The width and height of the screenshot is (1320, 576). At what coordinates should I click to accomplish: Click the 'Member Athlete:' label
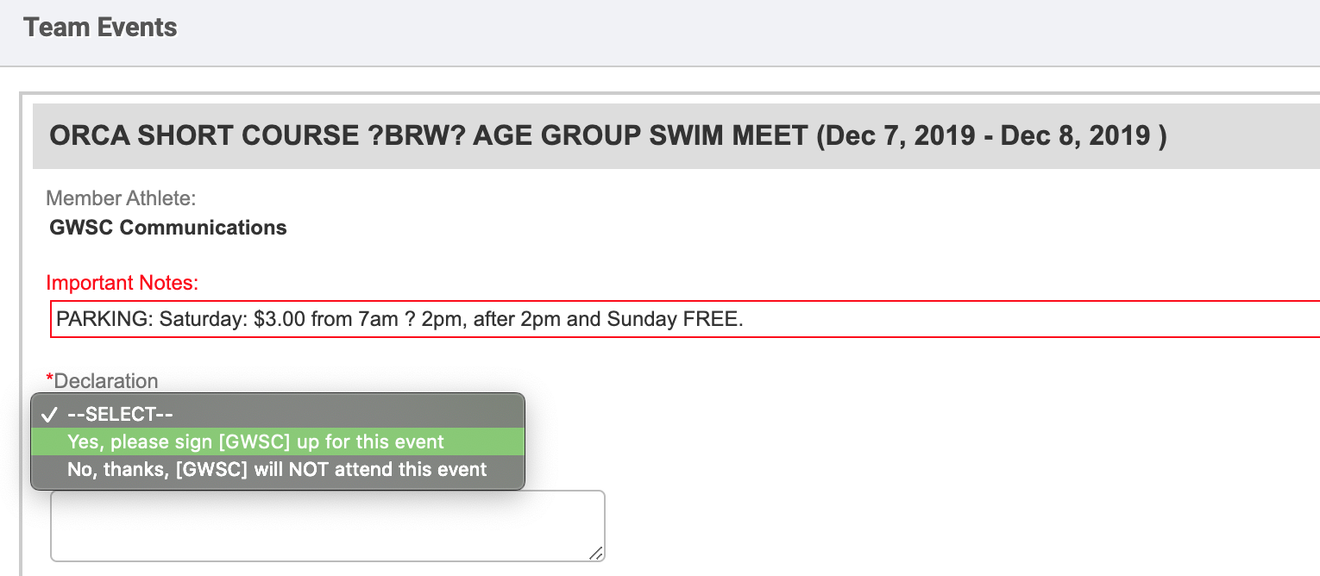121,198
